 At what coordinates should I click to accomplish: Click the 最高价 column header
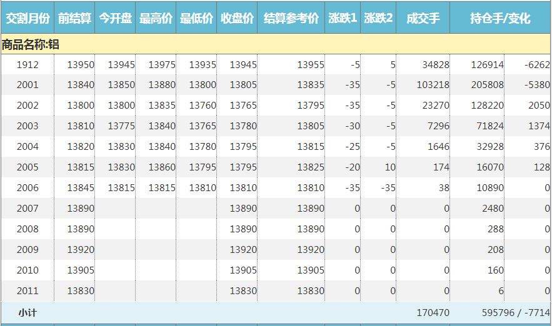[x=156, y=18]
